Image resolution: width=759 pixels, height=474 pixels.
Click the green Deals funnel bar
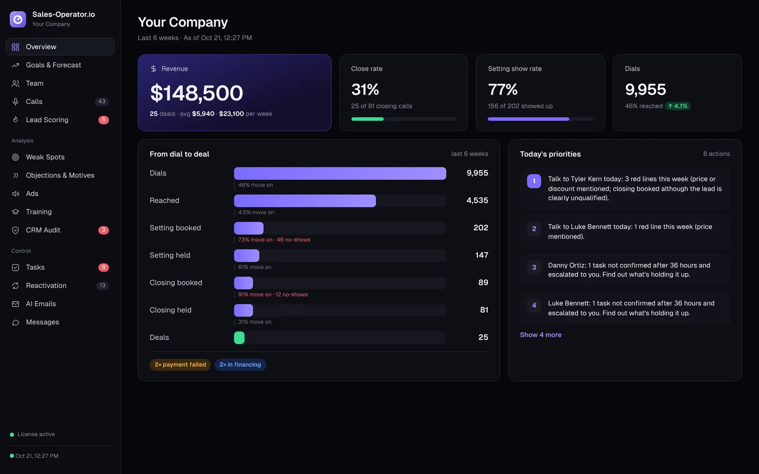tap(239, 338)
